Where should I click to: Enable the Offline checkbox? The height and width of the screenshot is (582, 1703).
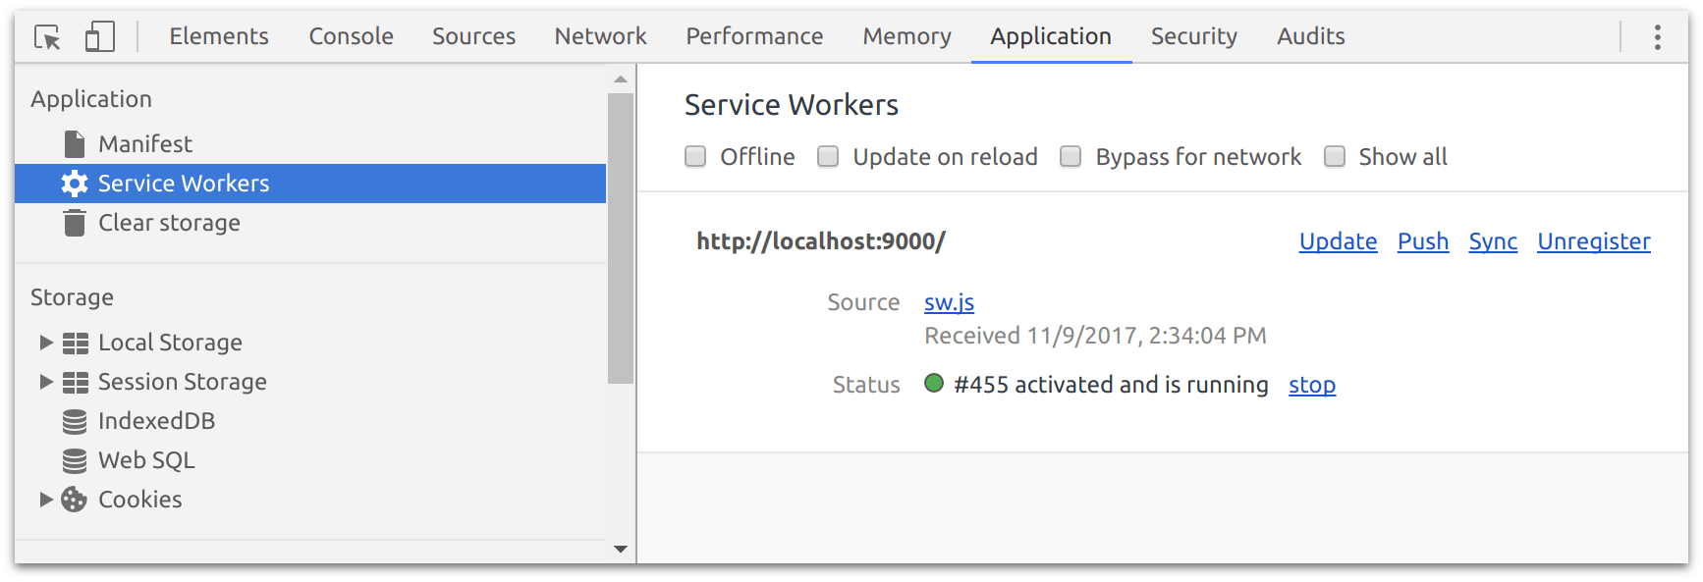point(695,157)
